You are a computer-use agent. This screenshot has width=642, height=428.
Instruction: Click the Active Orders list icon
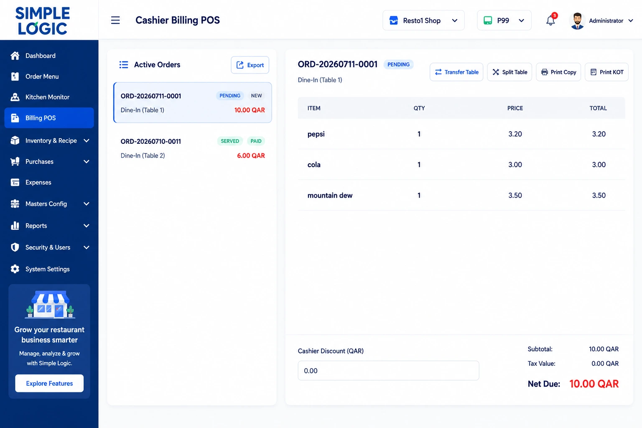[x=124, y=65]
